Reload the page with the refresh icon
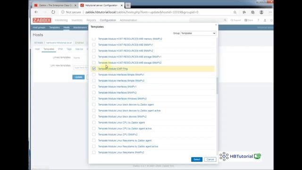The height and width of the screenshot is (170, 302). coord(53,12)
